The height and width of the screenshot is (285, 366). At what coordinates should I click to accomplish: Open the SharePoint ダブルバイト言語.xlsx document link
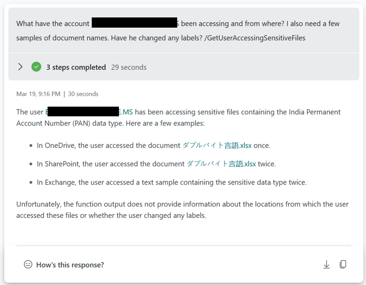(221, 164)
